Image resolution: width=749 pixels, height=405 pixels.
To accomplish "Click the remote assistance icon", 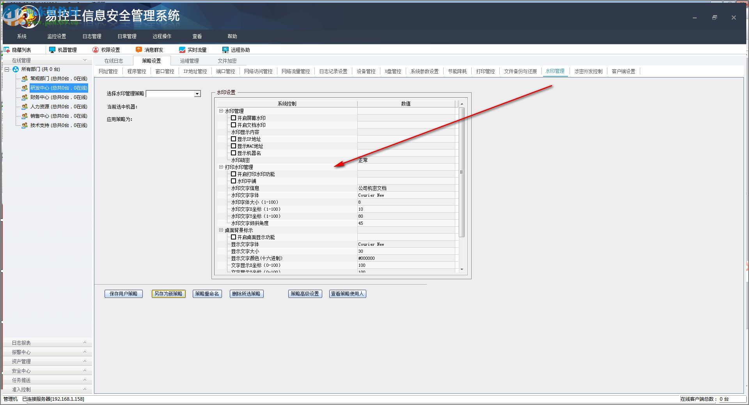I will tap(225, 50).
